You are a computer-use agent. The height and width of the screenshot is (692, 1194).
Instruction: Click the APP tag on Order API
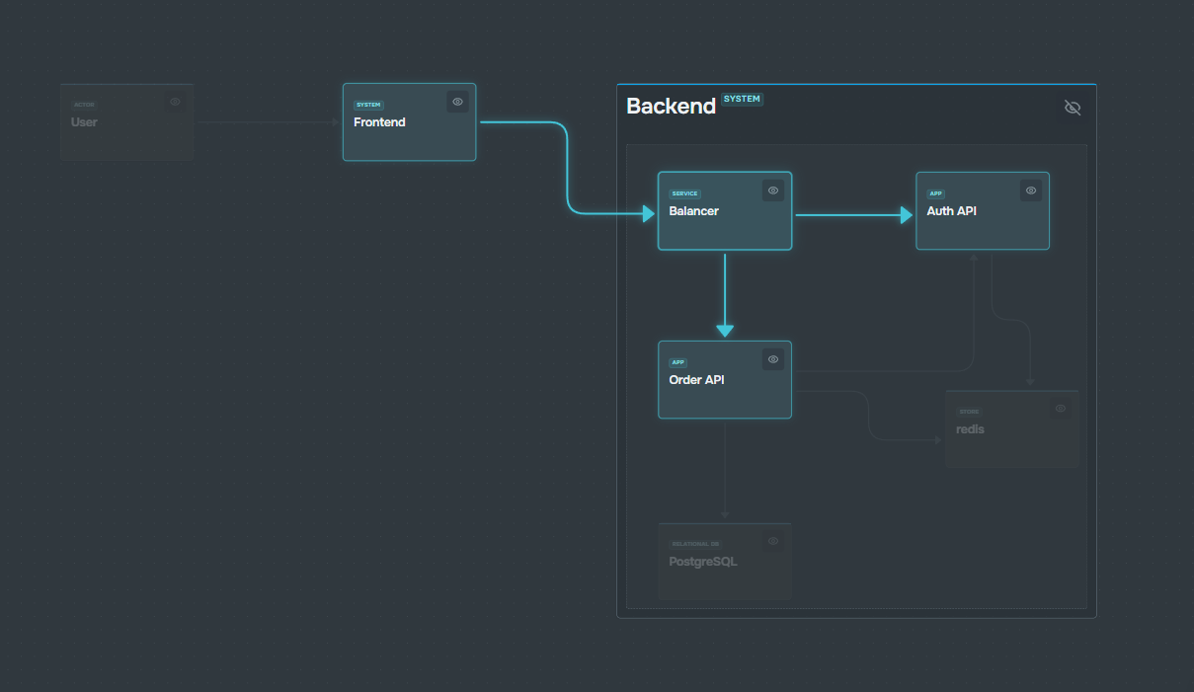point(677,362)
